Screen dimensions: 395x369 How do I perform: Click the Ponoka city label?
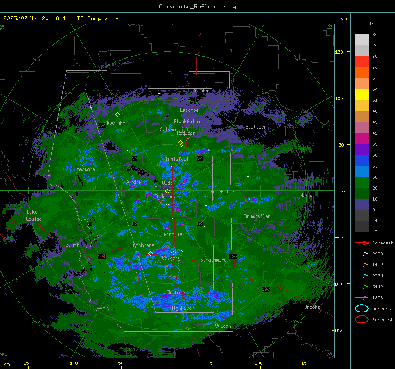[x=200, y=90]
